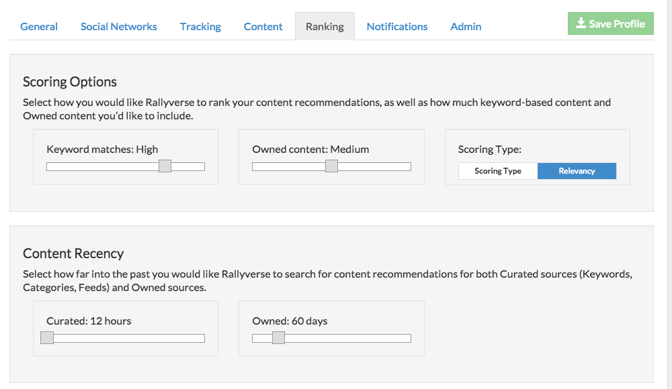The image size is (672, 389).
Task: Click the Keyword matches slider handle
Action: coord(165,166)
